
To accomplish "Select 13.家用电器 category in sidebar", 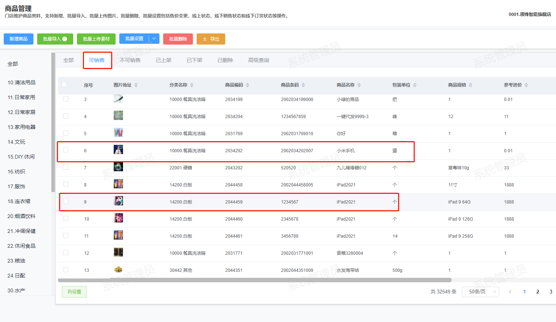I will [x=22, y=127].
